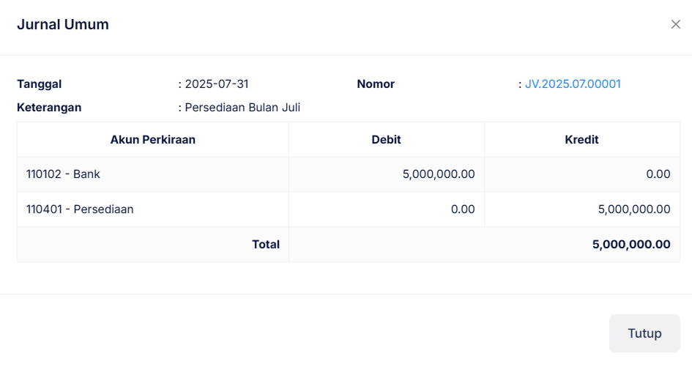This screenshot has width=692, height=367.
Task: Click the description text Persediaan Bulan Juli
Action: coord(242,108)
